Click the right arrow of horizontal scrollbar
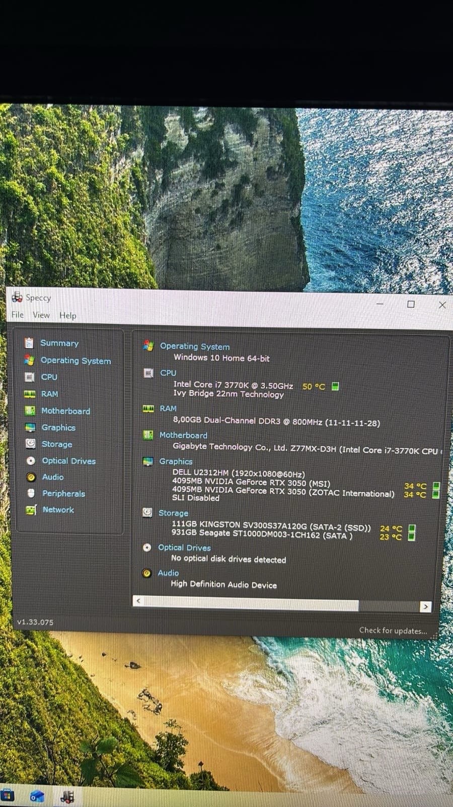 (x=425, y=607)
